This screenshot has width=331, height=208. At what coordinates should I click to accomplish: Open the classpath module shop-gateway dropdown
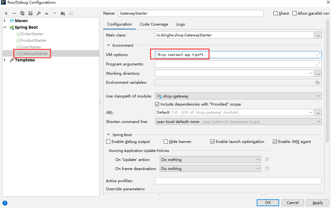point(238,96)
